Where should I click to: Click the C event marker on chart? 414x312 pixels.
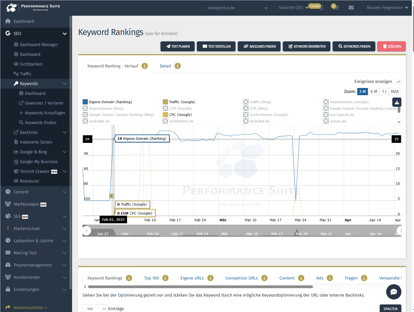(x=111, y=196)
